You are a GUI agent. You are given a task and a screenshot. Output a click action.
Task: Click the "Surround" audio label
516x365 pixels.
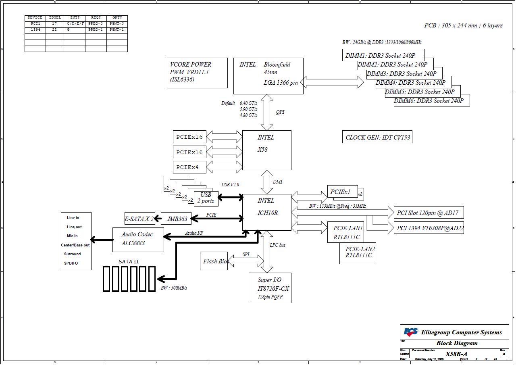coord(73,254)
